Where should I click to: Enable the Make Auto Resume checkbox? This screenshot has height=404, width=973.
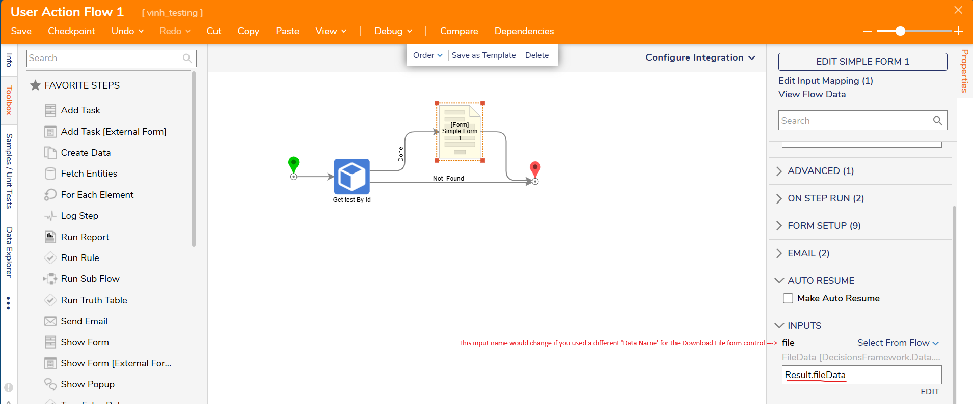tap(788, 298)
